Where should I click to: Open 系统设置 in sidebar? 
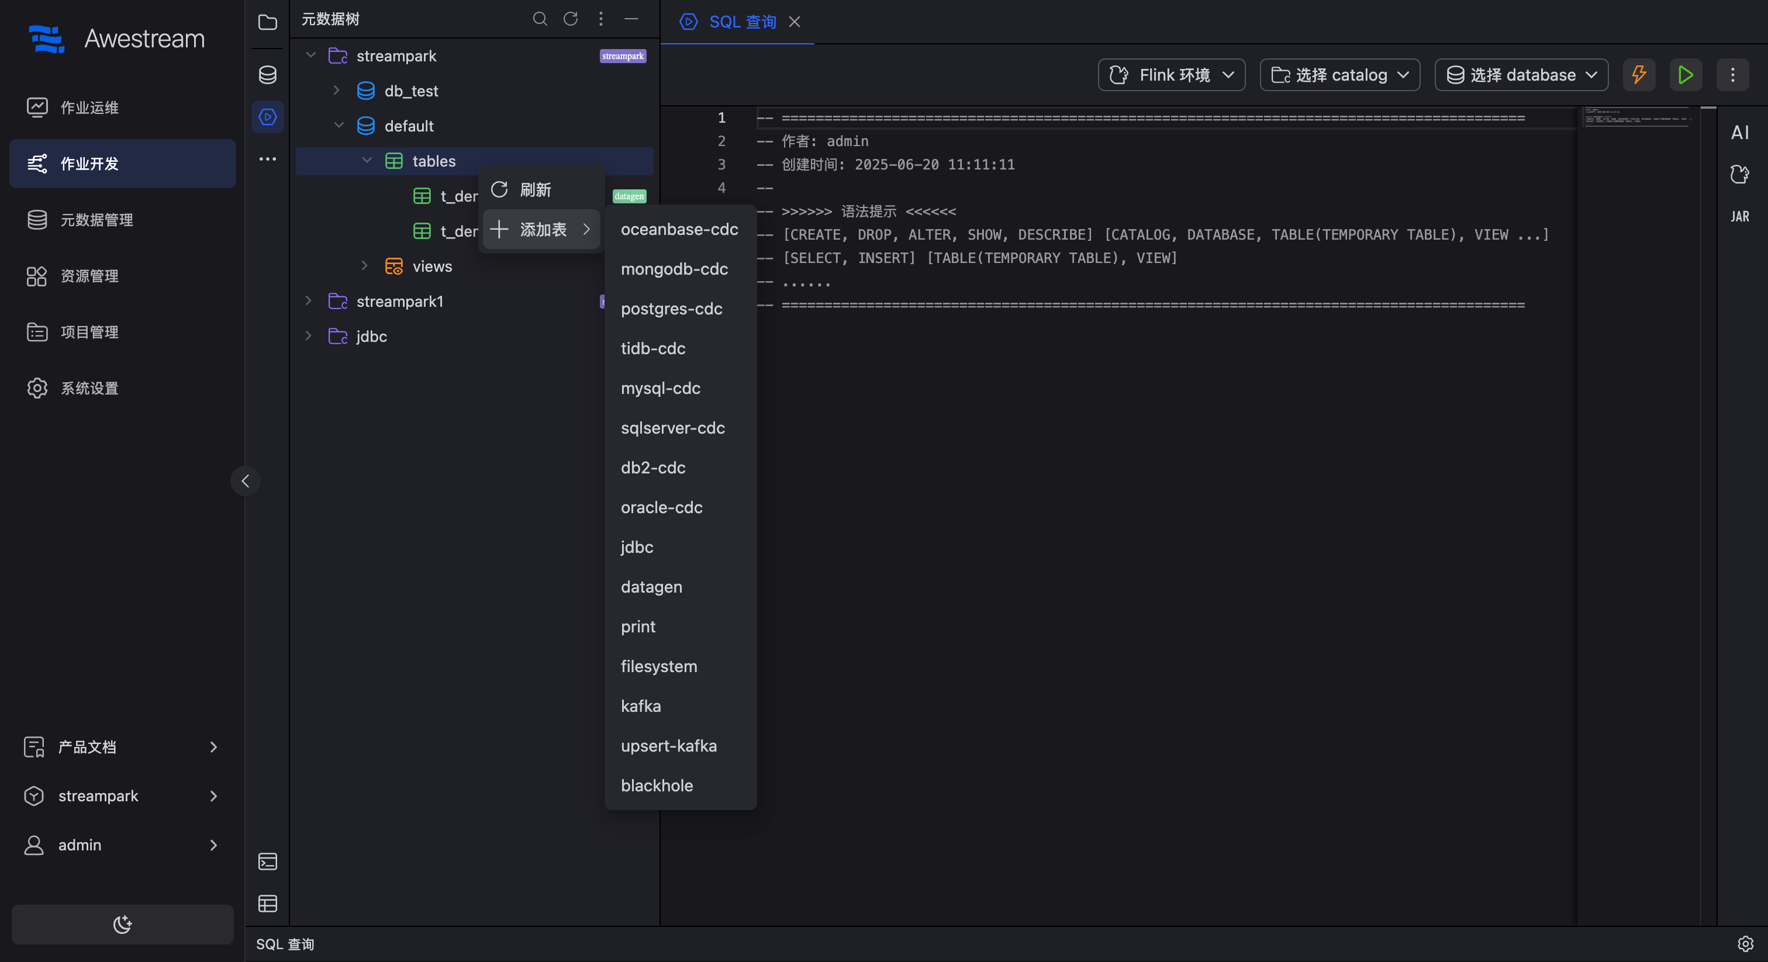pos(122,389)
